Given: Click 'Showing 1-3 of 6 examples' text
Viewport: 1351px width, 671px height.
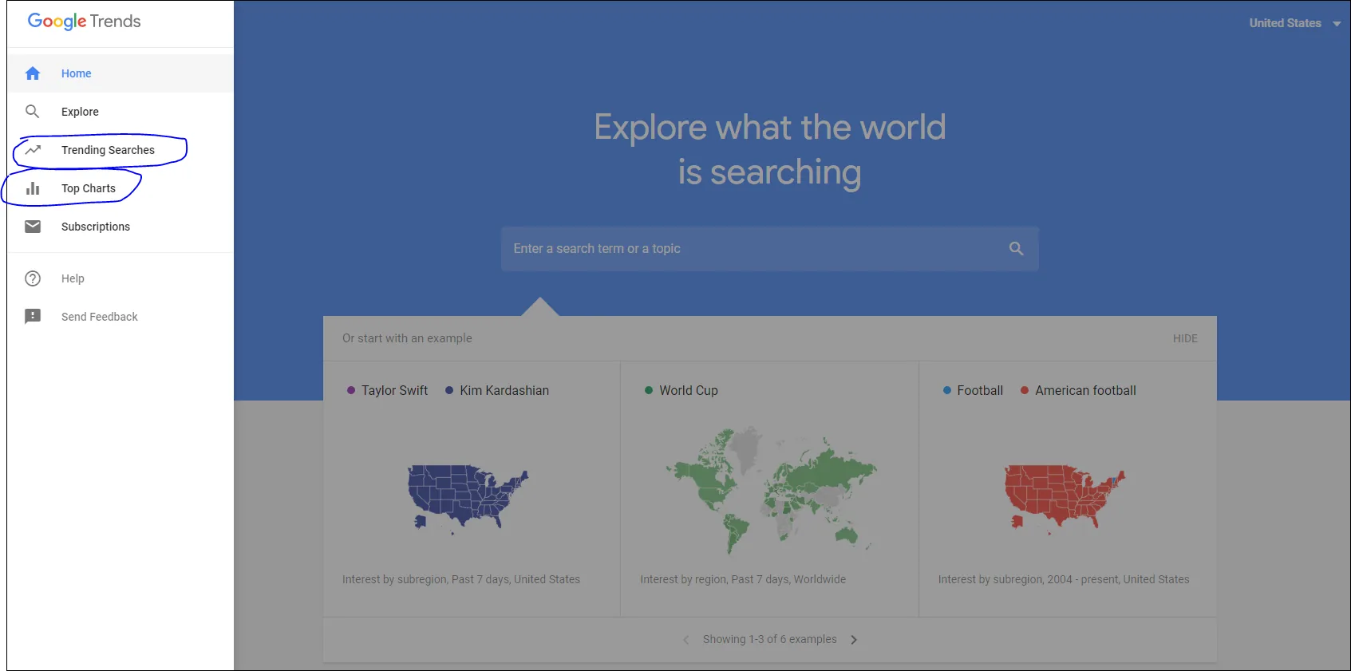Looking at the screenshot, I should (x=770, y=639).
